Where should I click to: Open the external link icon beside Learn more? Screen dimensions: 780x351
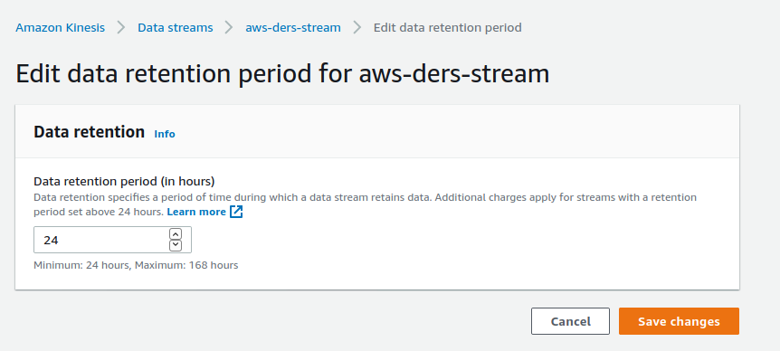pyautogui.click(x=236, y=212)
